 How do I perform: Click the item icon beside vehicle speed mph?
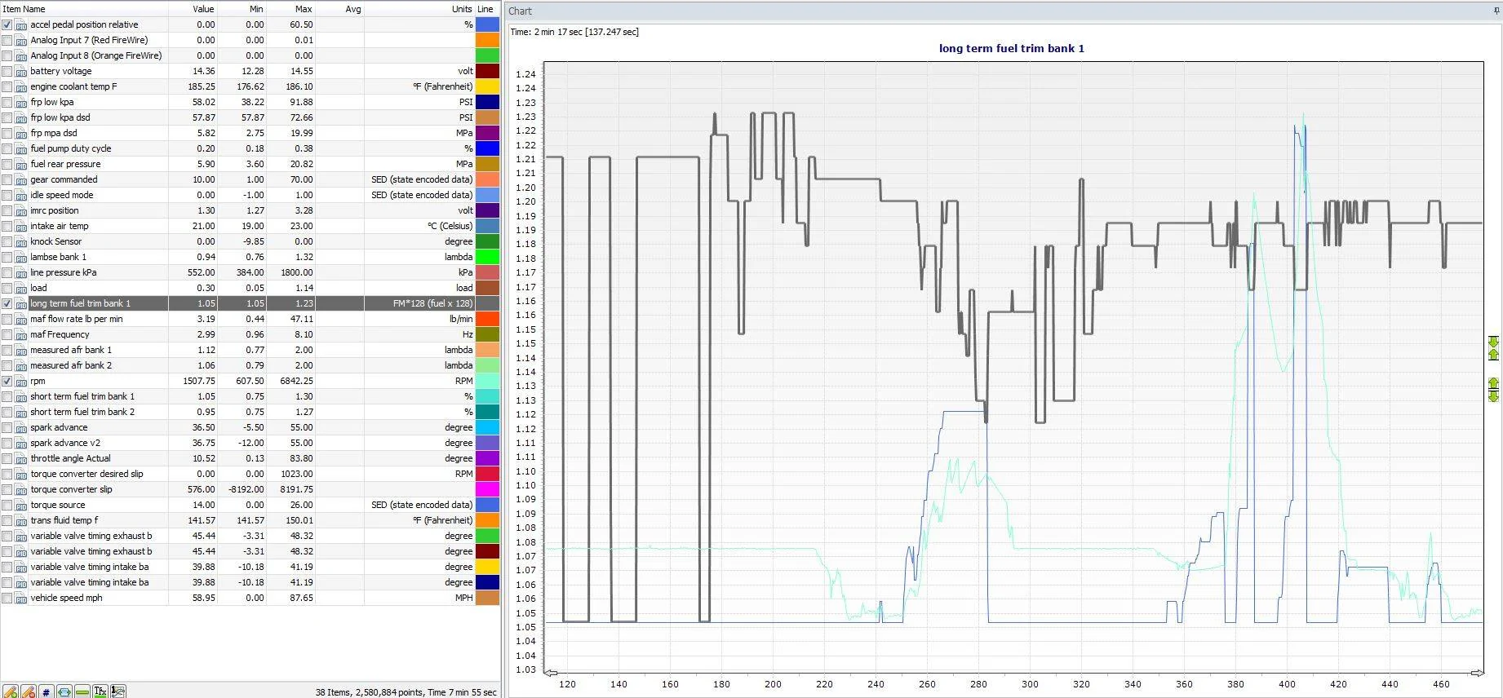tap(21, 598)
